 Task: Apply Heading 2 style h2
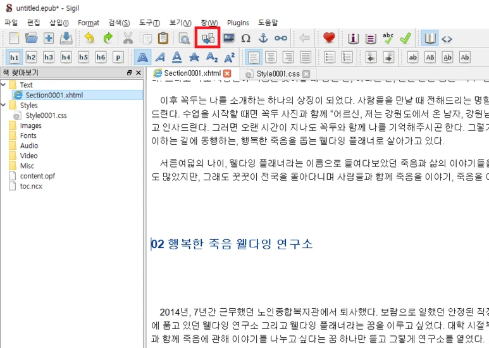[x=31, y=57]
